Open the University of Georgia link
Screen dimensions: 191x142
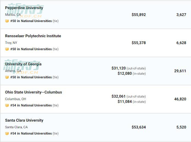tap(23, 64)
